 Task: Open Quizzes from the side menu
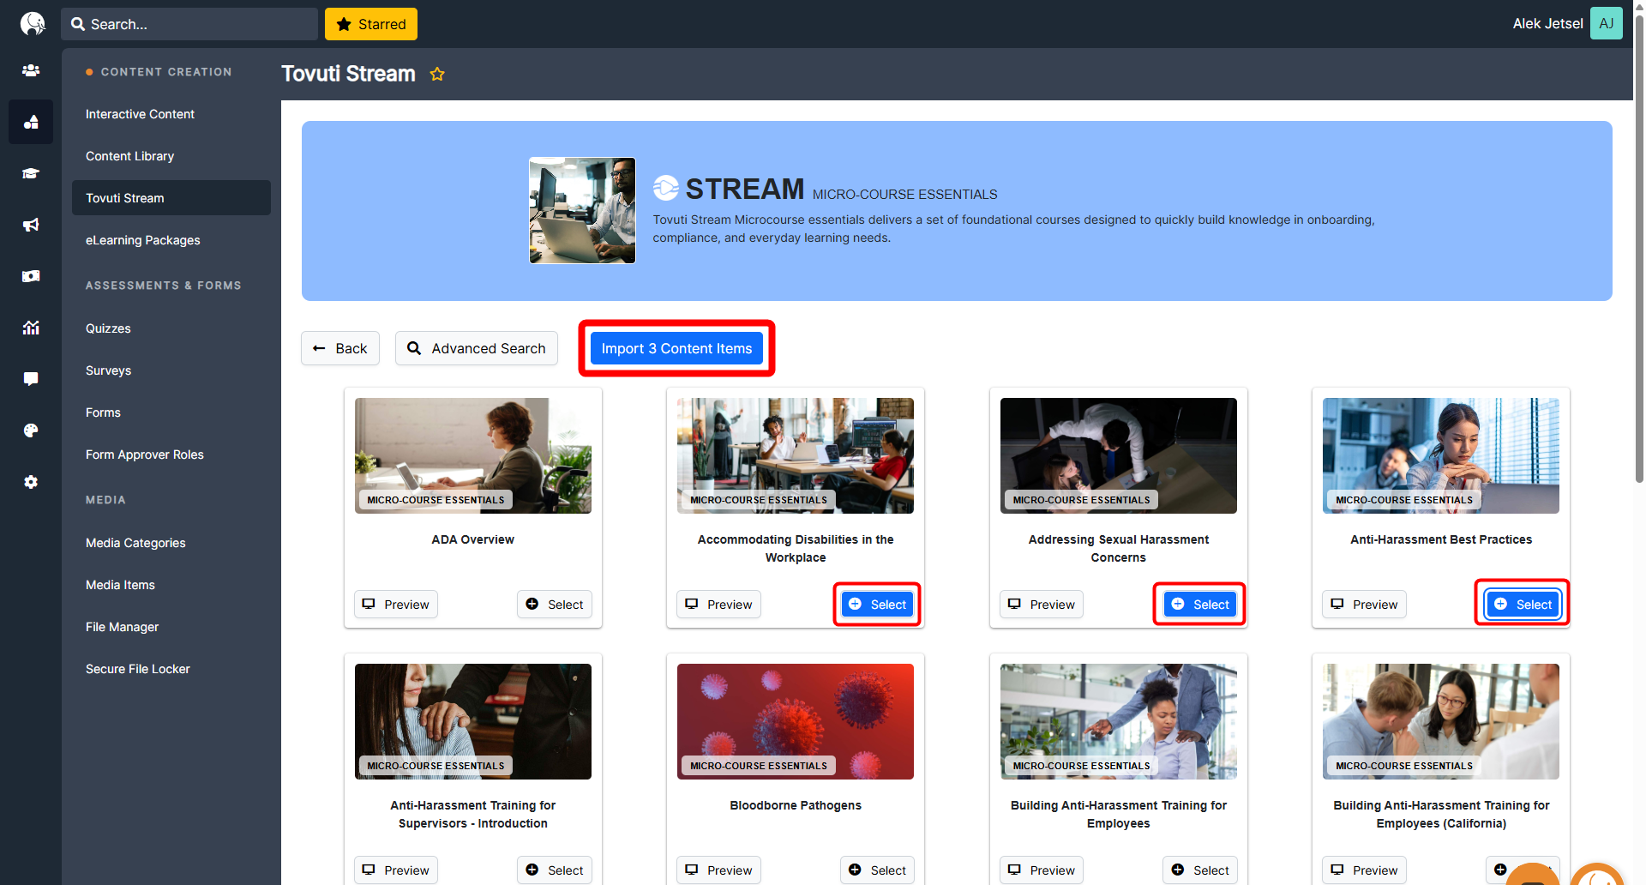[108, 328]
